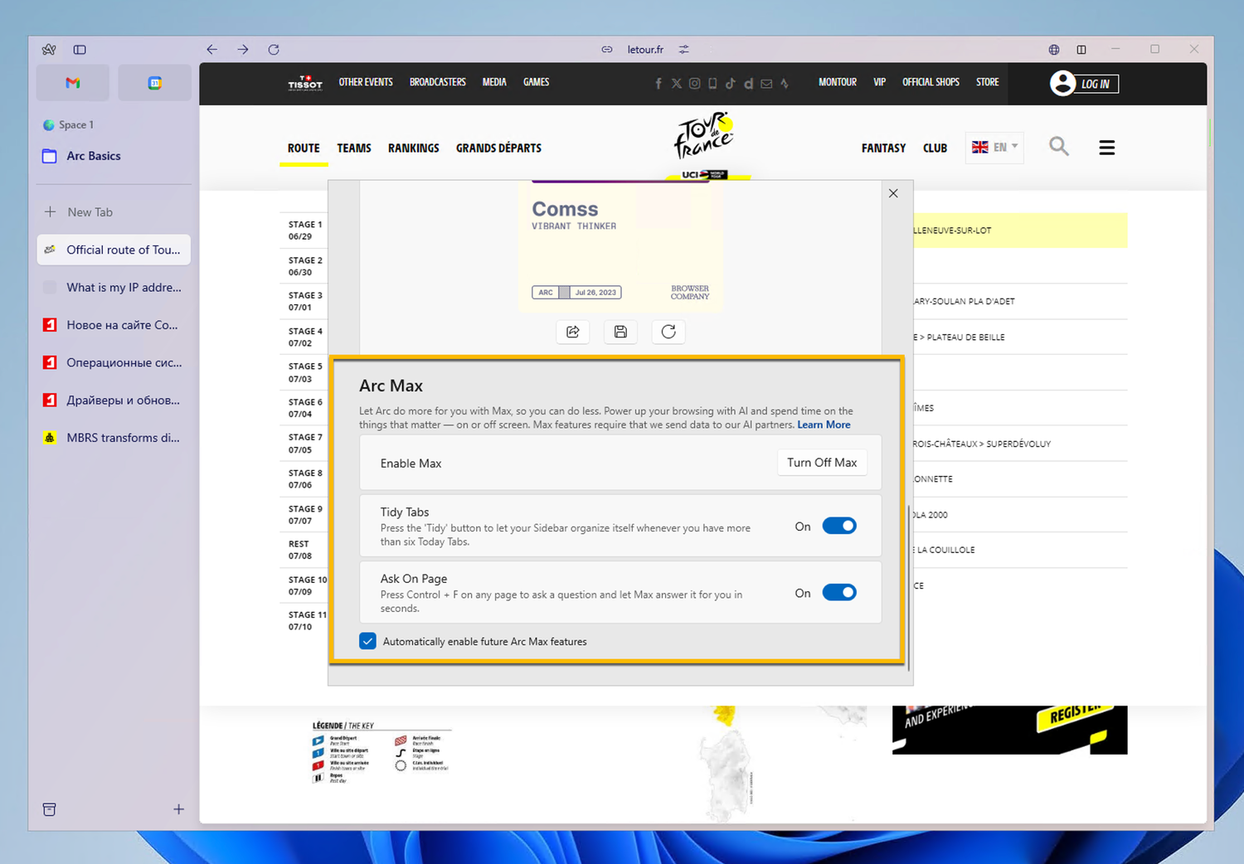This screenshot has height=864, width=1244.
Task: Select the STAGE 5 07/03 row
Action: point(306,372)
